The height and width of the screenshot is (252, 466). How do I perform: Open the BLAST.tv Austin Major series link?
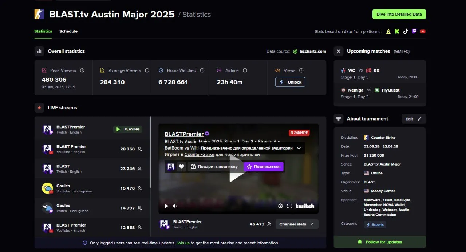(382, 164)
